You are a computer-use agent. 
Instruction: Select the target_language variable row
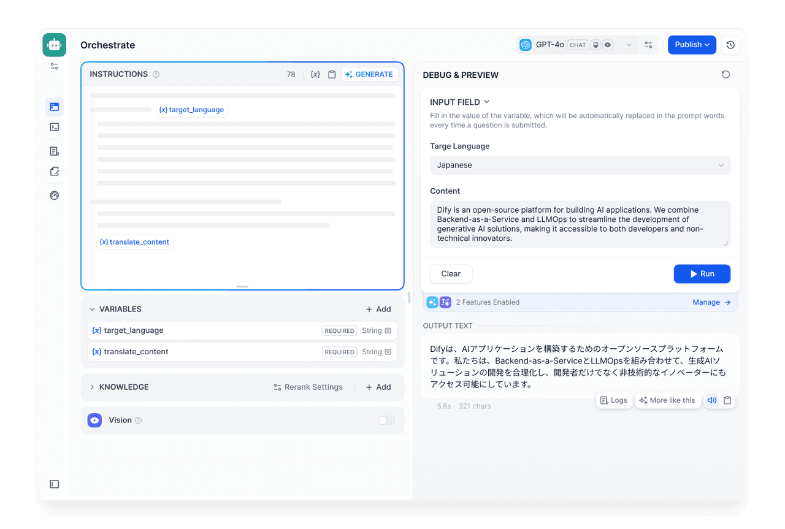242,330
